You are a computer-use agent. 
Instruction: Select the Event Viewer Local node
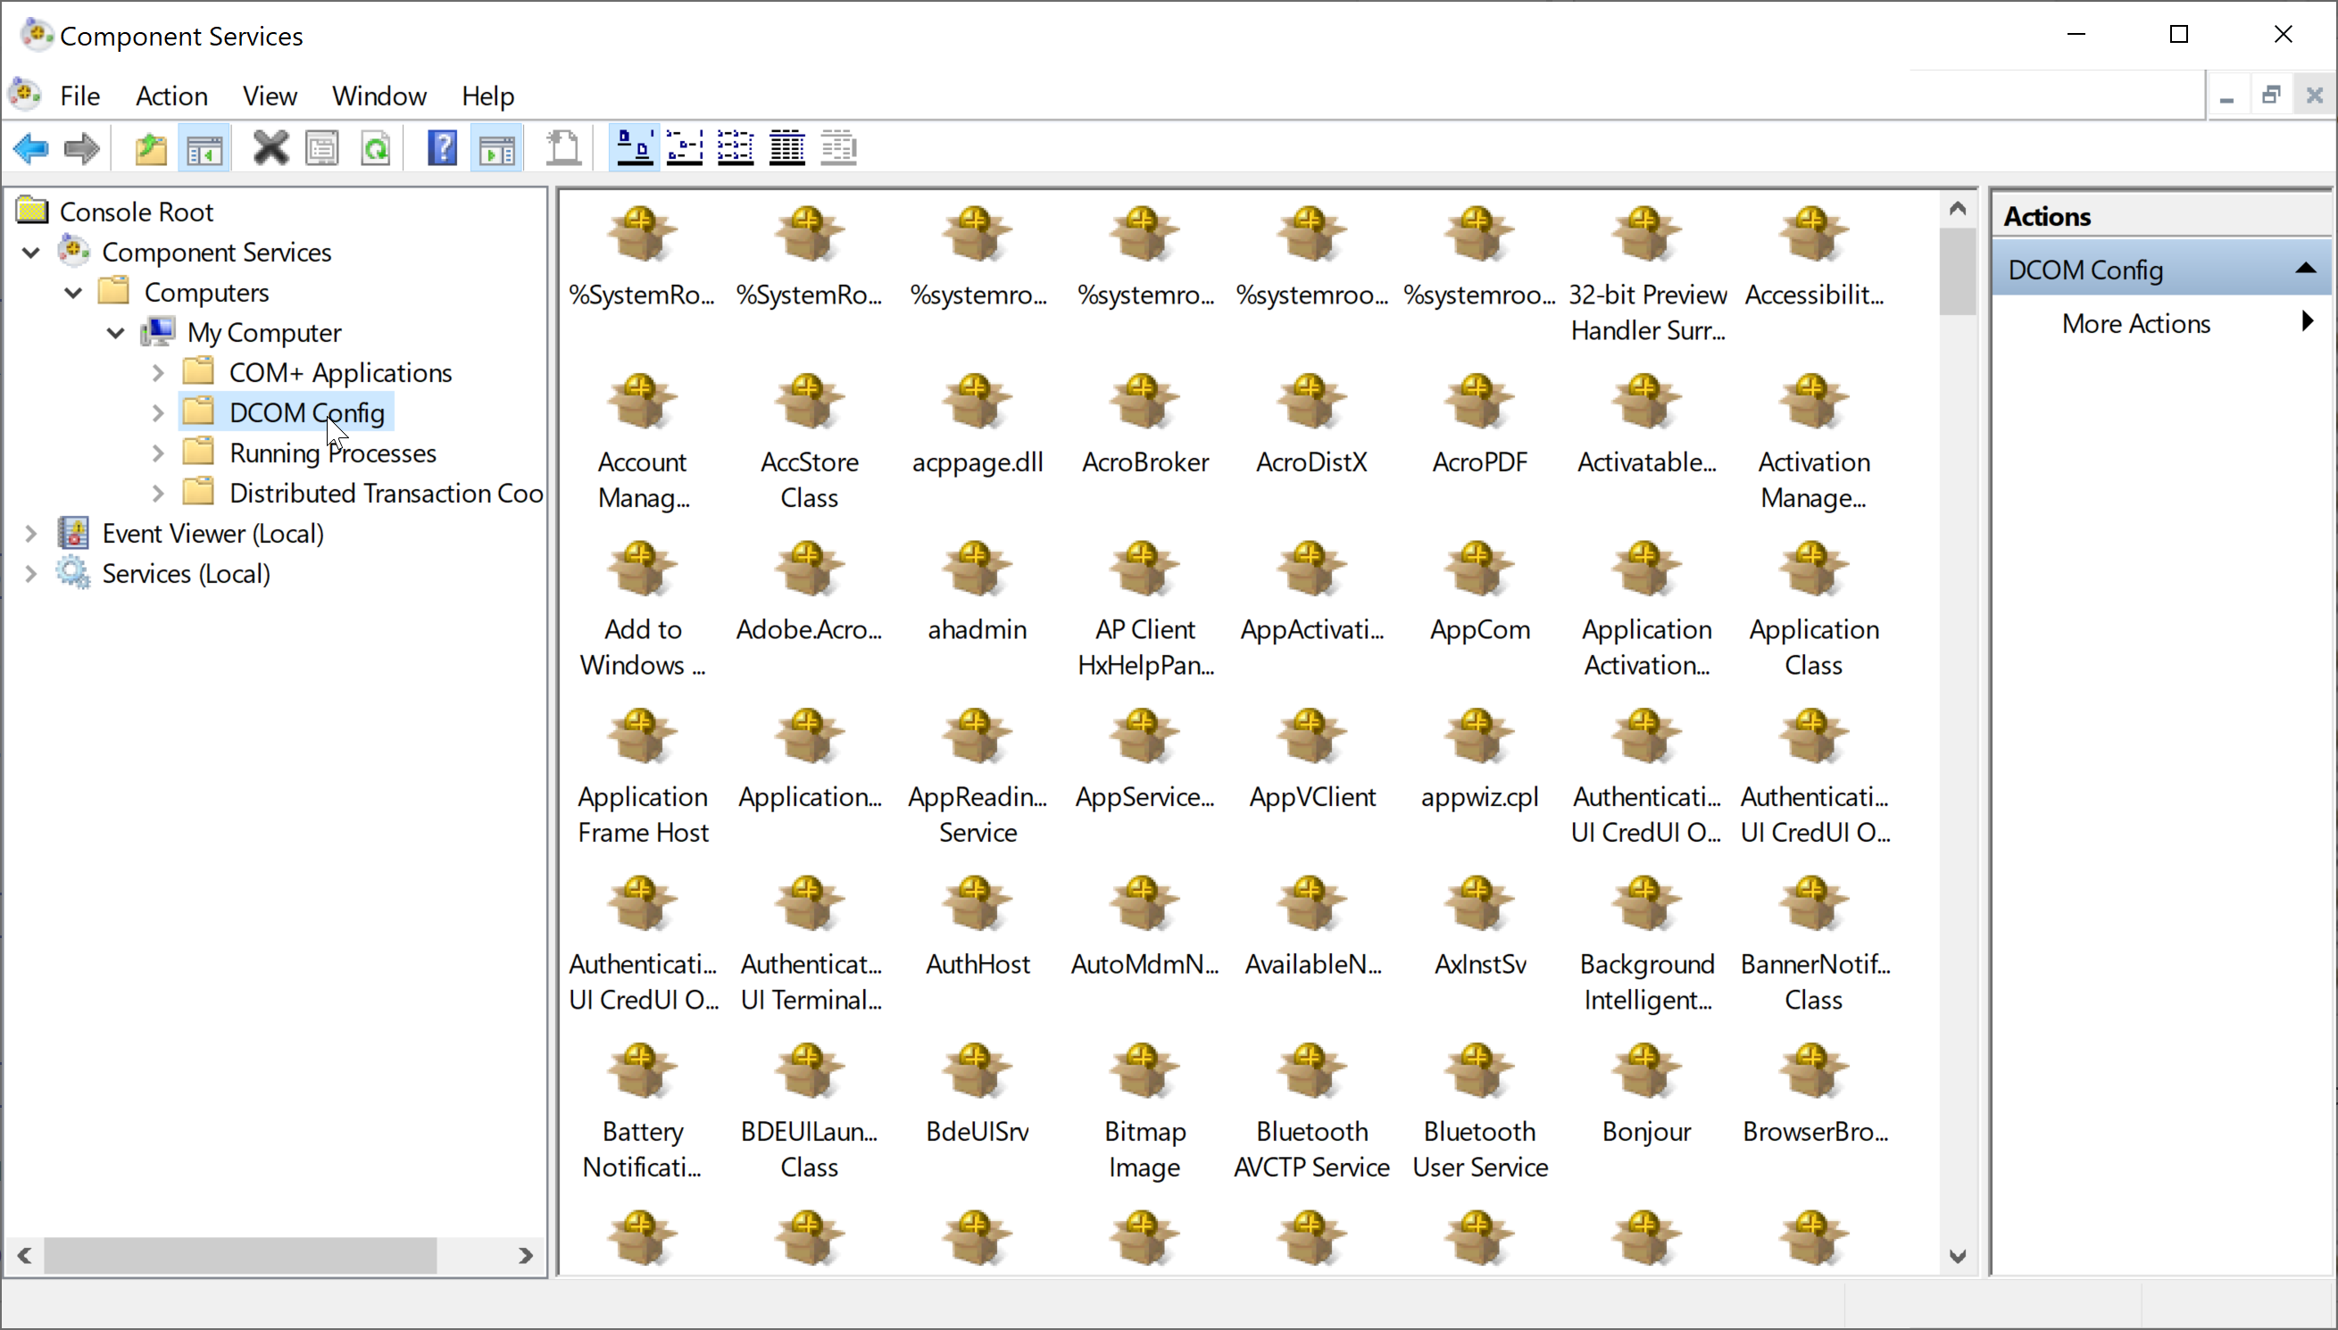coord(212,533)
